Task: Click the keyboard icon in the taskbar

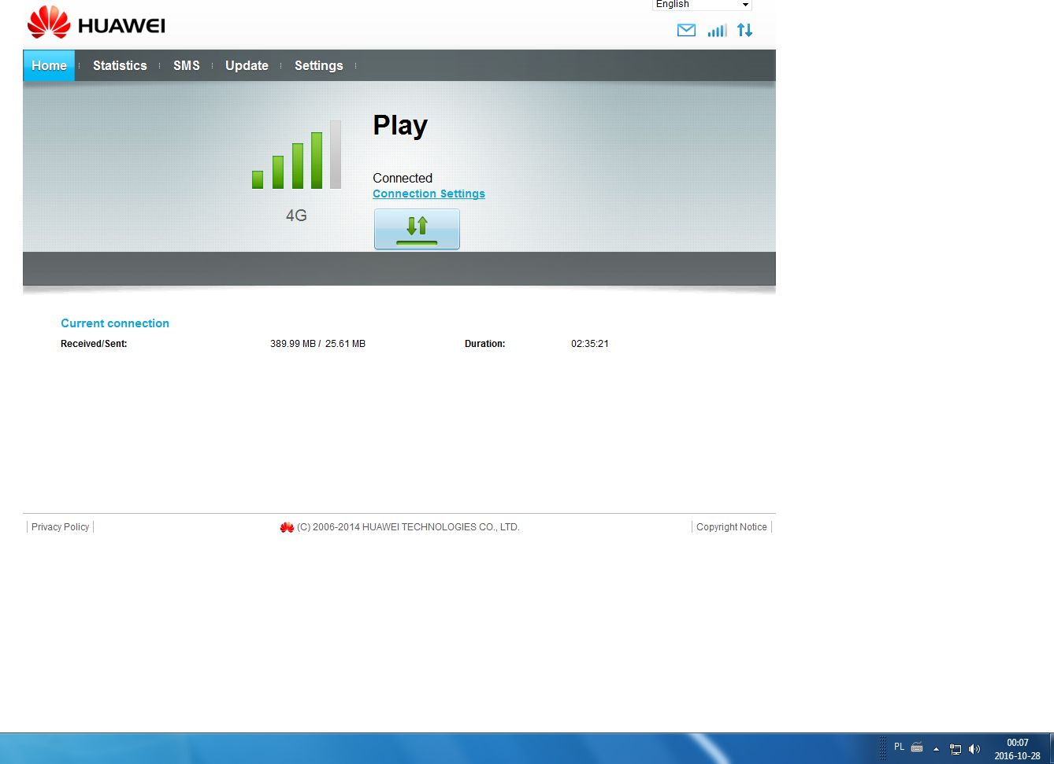Action: 917,747
